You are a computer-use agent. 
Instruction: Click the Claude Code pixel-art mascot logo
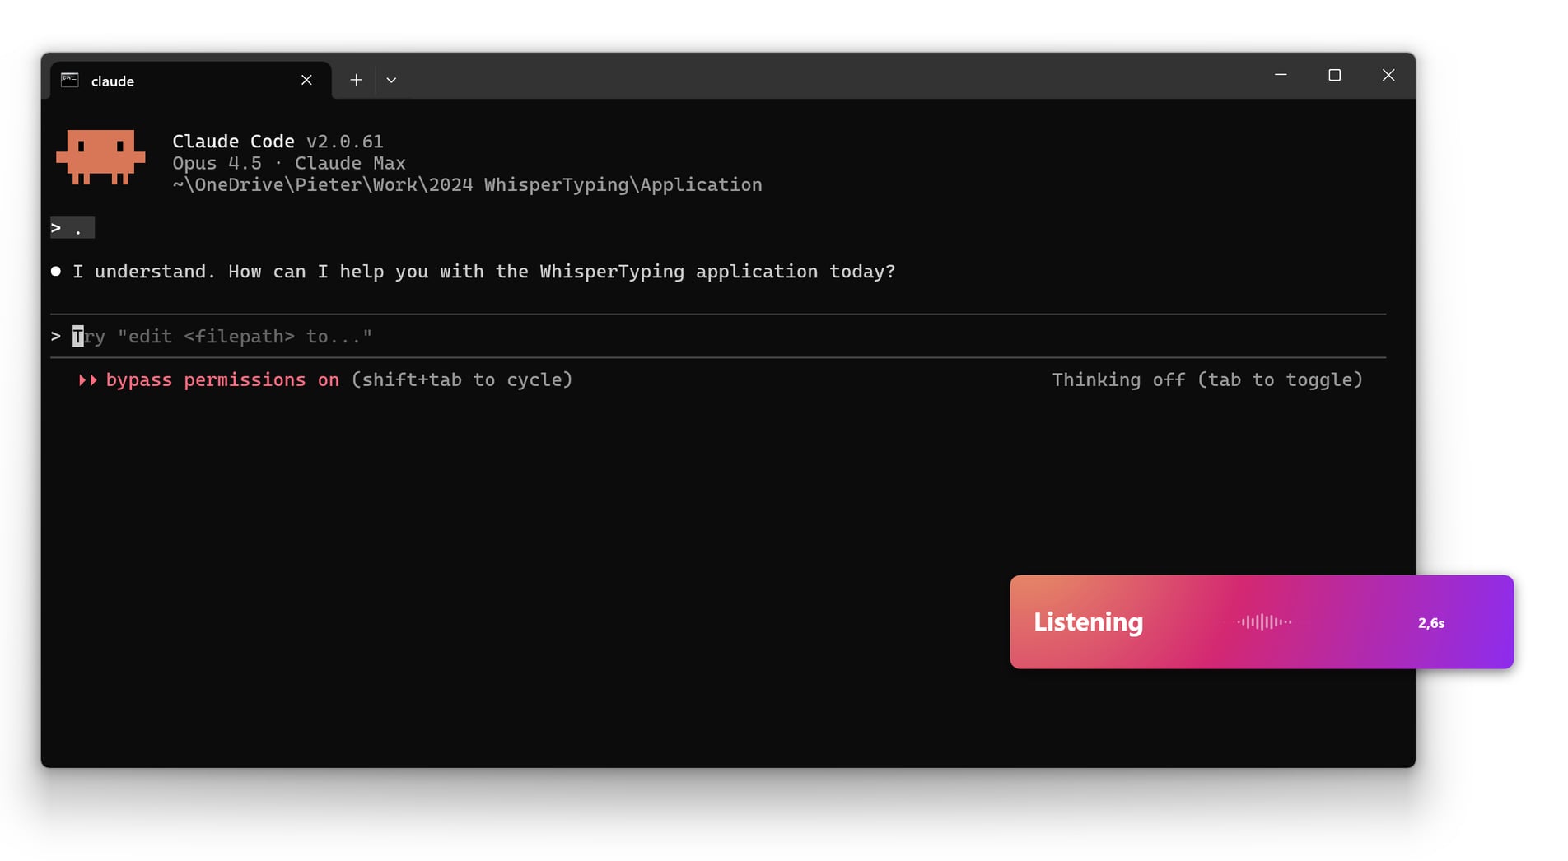(100, 156)
